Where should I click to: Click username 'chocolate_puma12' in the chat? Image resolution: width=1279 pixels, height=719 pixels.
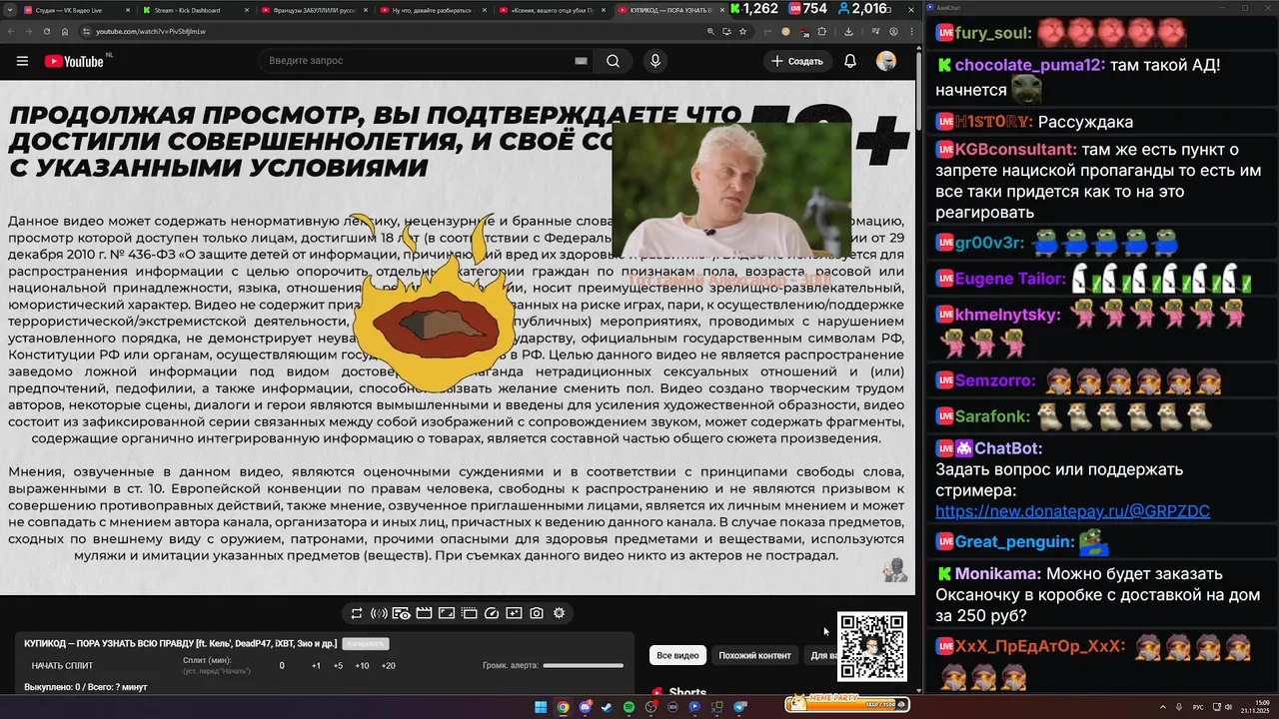coord(1029,65)
